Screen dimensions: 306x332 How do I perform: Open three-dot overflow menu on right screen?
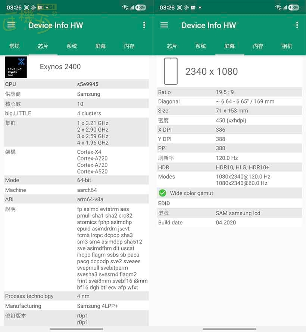(297, 25)
